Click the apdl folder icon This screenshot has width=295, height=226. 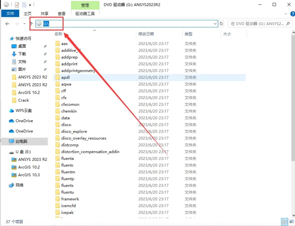[58, 77]
